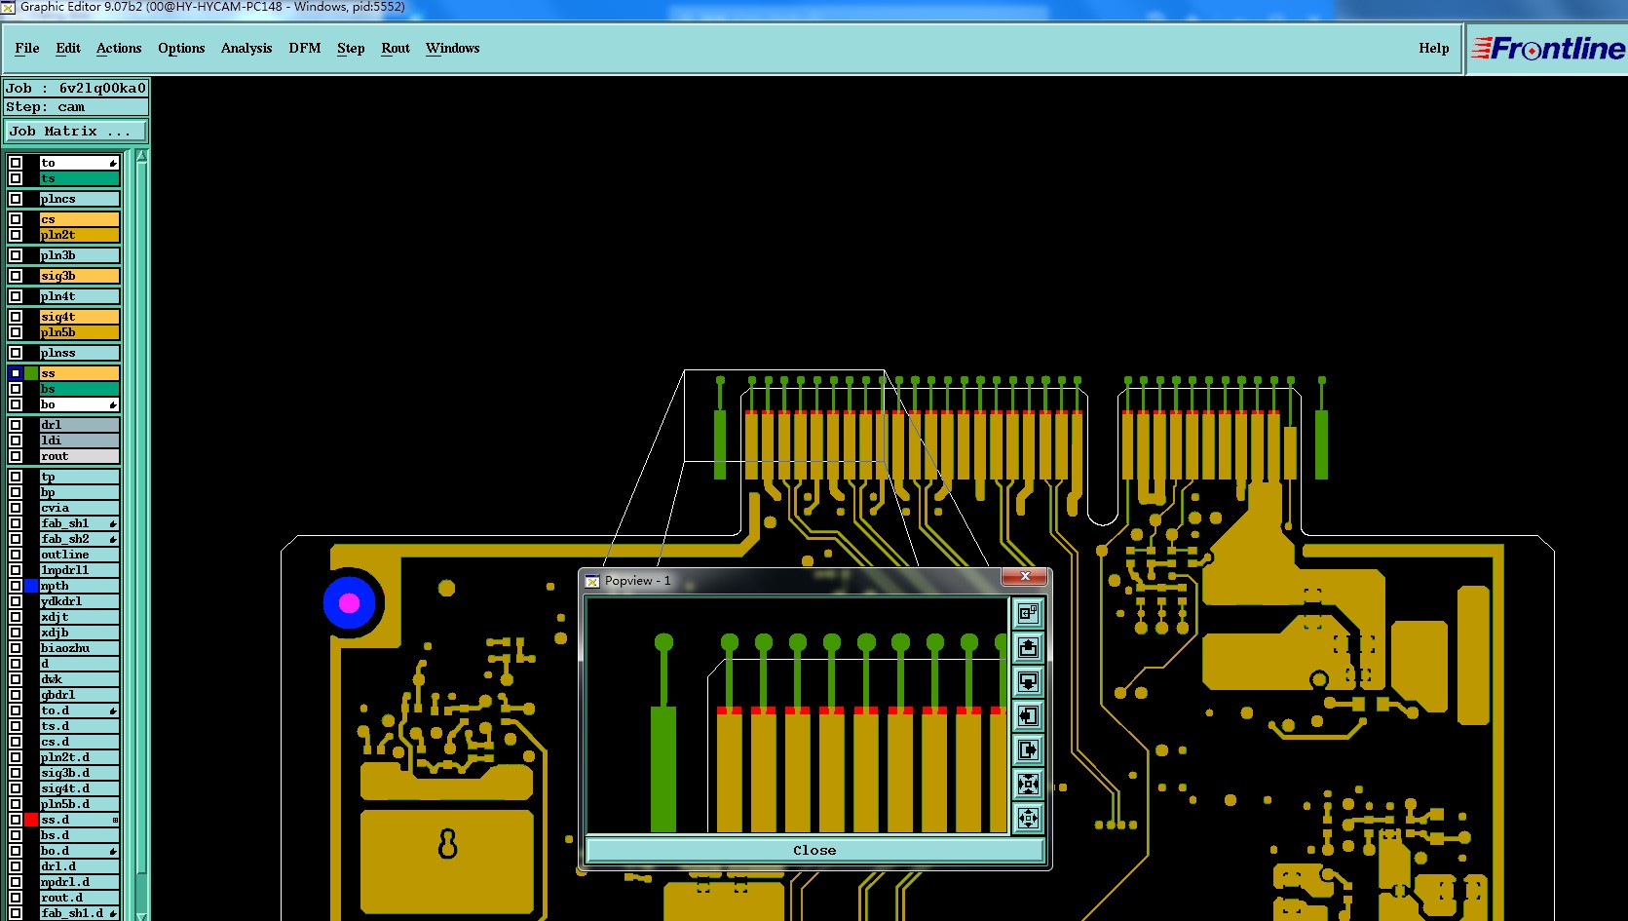
Task: Open the Windows menu
Action: click(x=453, y=48)
